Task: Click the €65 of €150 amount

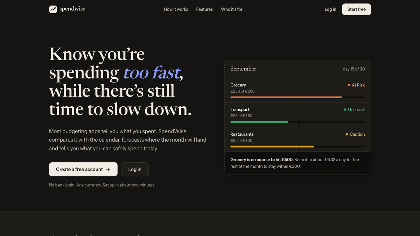Action: (241, 116)
